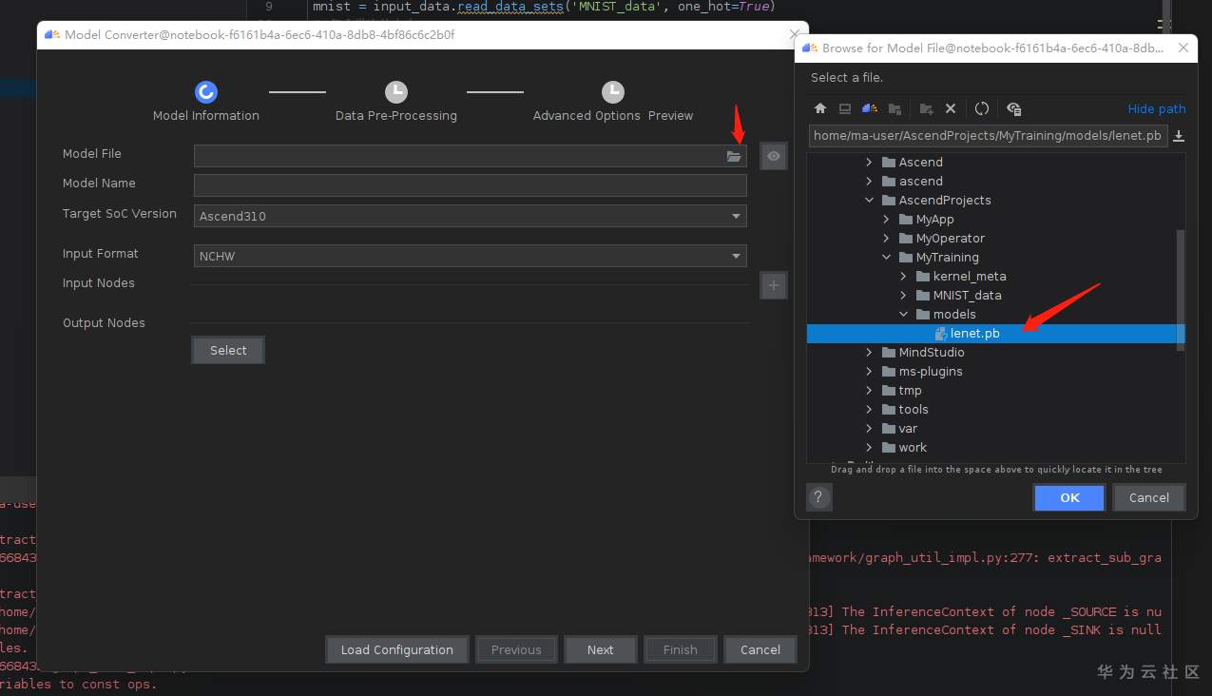Go to Home directory in file browser
1212x696 pixels.
pyautogui.click(x=820, y=108)
